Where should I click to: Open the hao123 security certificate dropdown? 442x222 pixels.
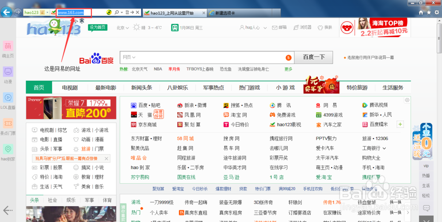pos(47,12)
